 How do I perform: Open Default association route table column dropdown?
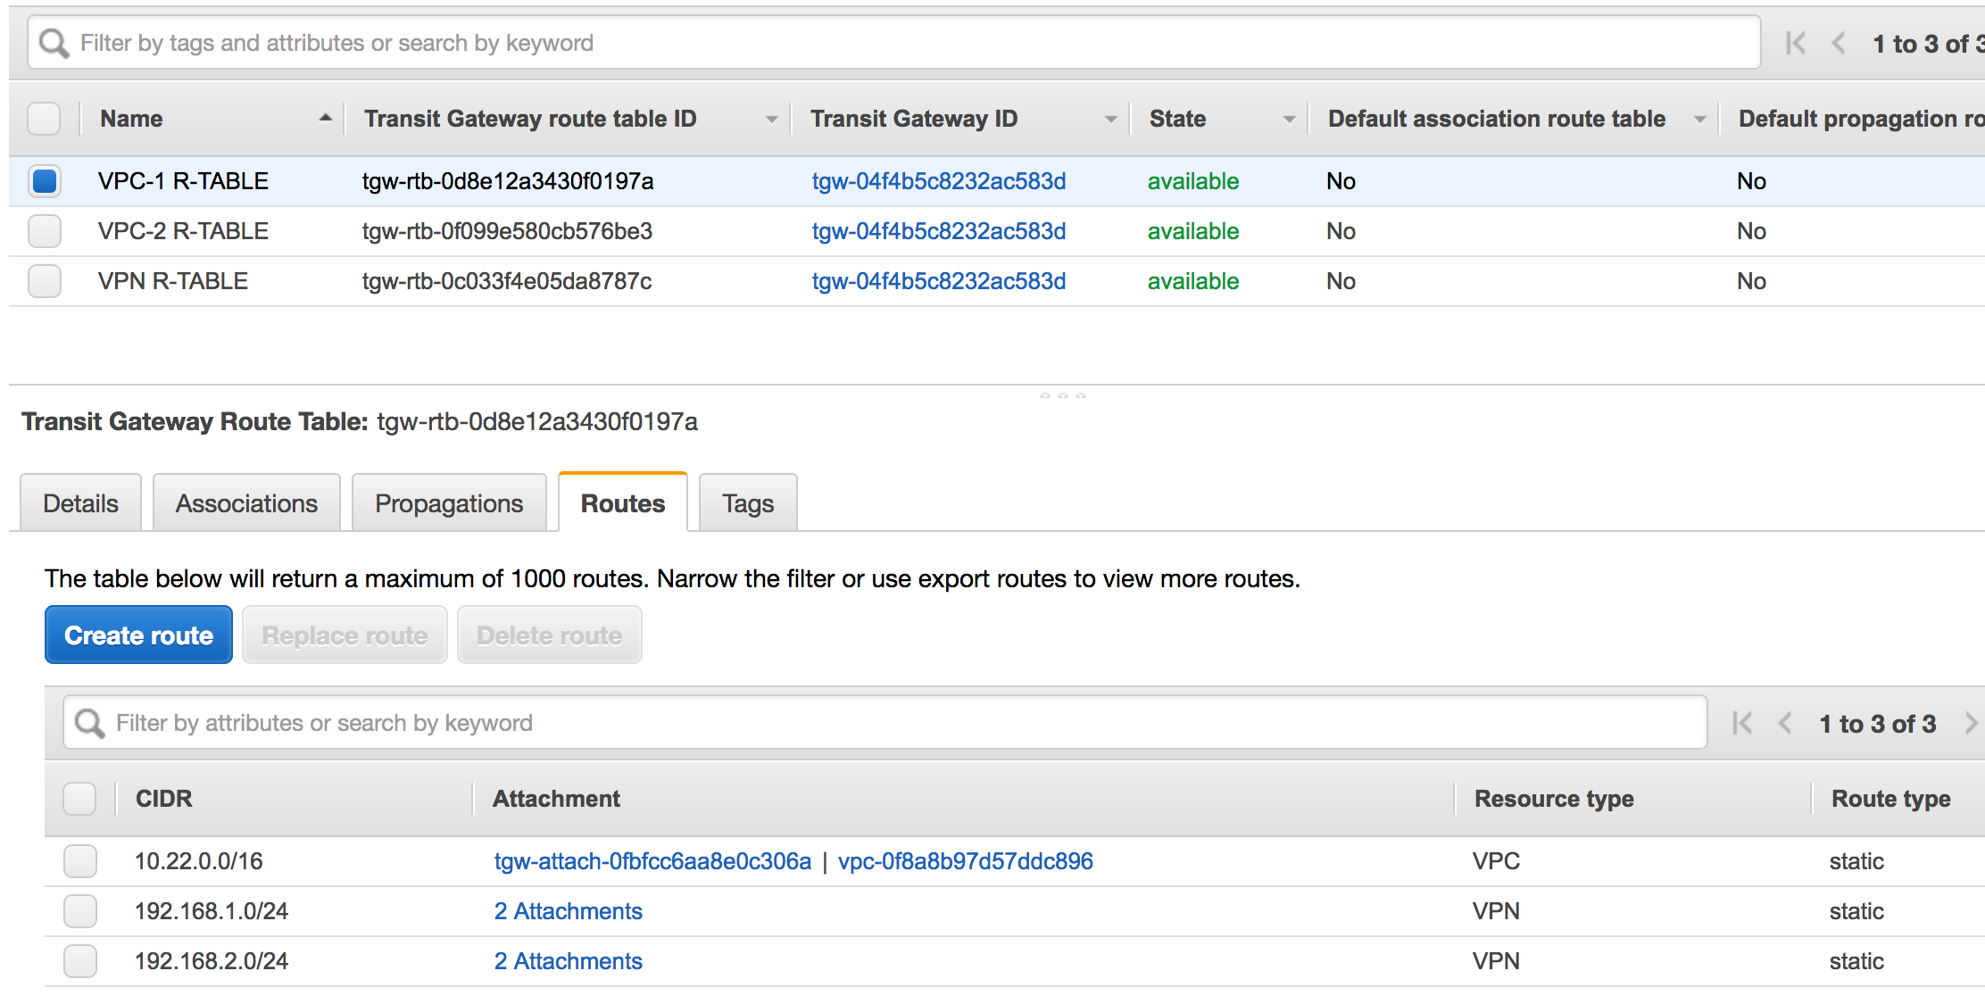(x=1700, y=120)
